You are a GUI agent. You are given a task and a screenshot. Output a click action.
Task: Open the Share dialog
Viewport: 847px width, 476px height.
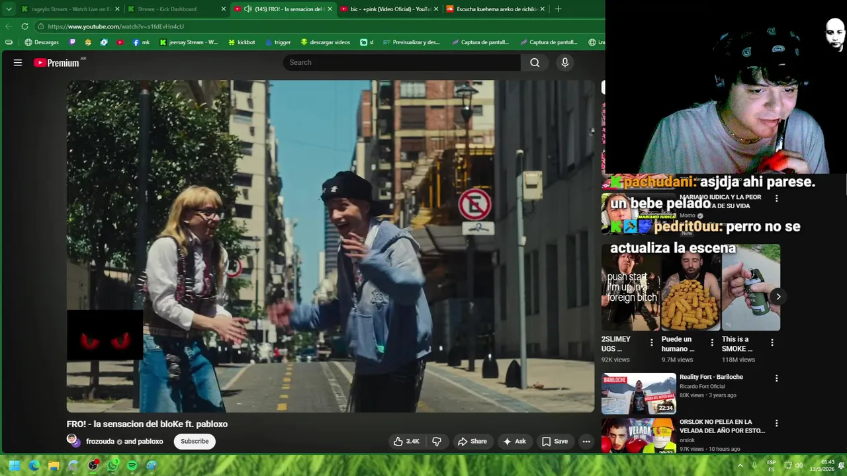pos(472,442)
